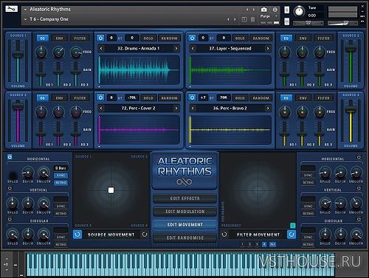Toggle SYNC in left Horizontal section
The height and width of the screenshot is (278, 369).
(x=61, y=175)
